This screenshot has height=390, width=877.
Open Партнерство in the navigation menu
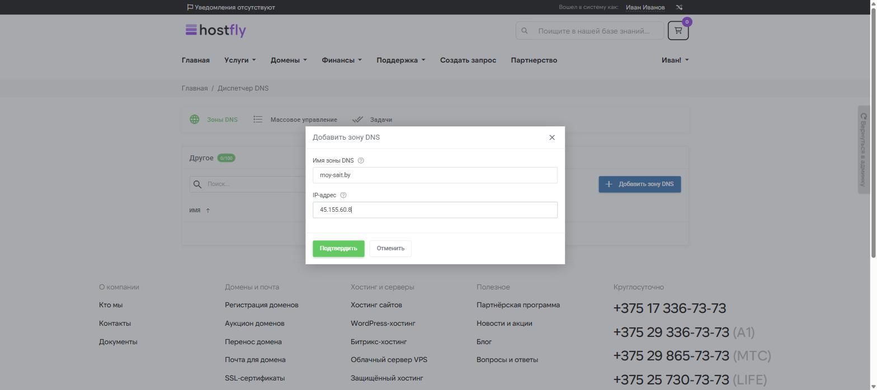pos(534,60)
